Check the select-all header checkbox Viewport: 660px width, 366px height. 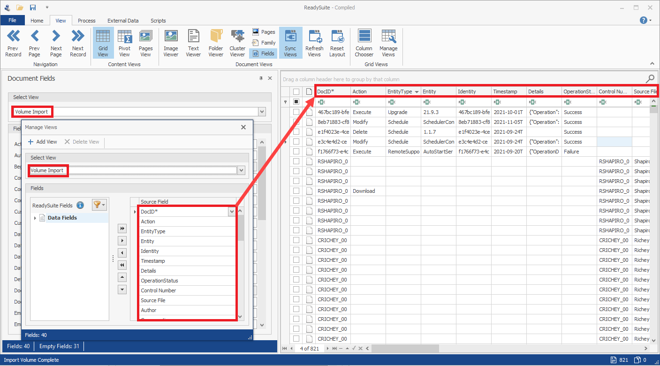pos(296,91)
